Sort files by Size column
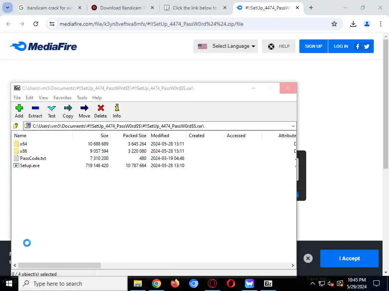Screen dimensions: 389x291 pyautogui.click(x=91, y=136)
